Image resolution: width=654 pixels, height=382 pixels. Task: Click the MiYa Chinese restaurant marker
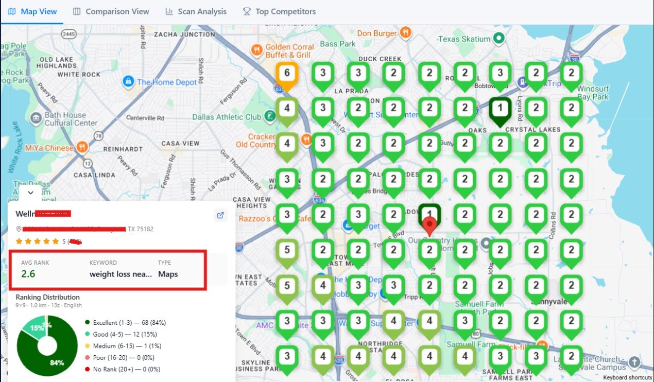81,148
